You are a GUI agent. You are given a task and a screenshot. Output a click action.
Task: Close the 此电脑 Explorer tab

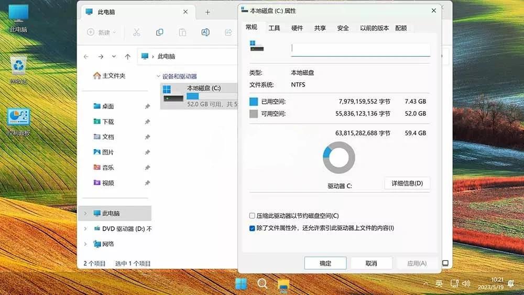(x=185, y=12)
